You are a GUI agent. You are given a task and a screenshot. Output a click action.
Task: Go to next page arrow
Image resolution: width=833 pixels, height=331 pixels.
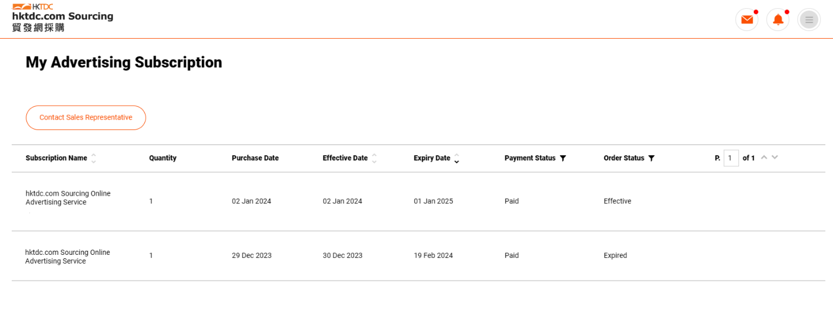click(775, 157)
